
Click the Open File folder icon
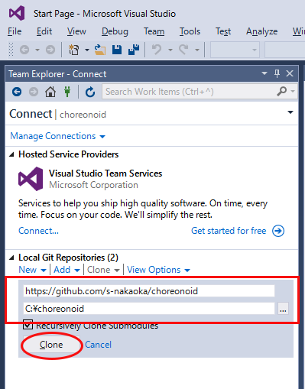click(x=100, y=50)
